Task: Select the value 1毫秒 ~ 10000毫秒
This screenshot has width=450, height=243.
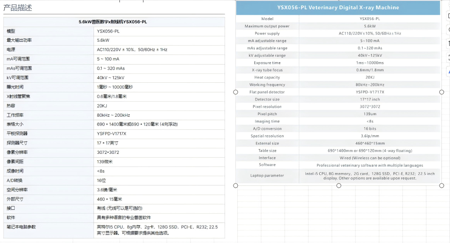Action: click(x=115, y=87)
